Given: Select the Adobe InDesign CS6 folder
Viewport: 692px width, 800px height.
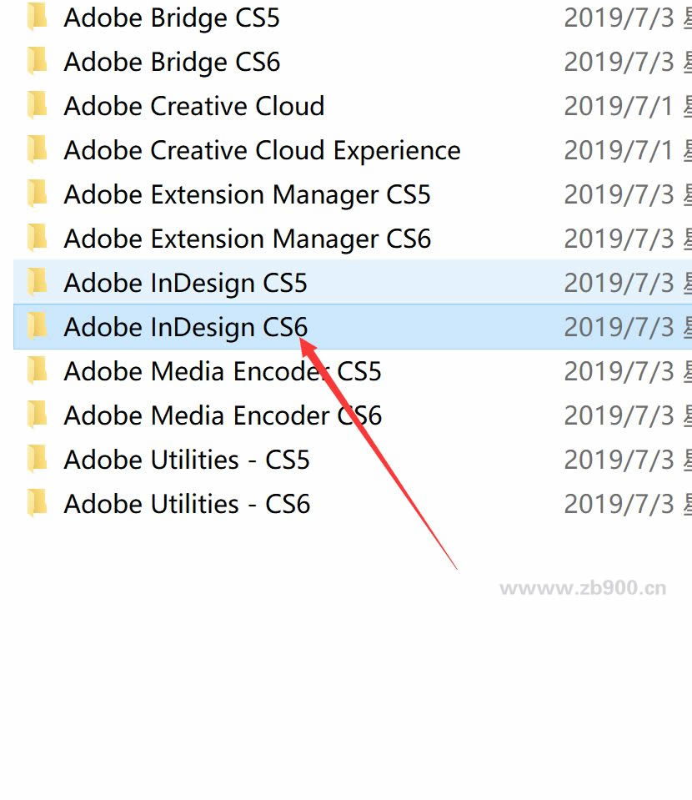Looking at the screenshot, I should pyautogui.click(x=183, y=326).
